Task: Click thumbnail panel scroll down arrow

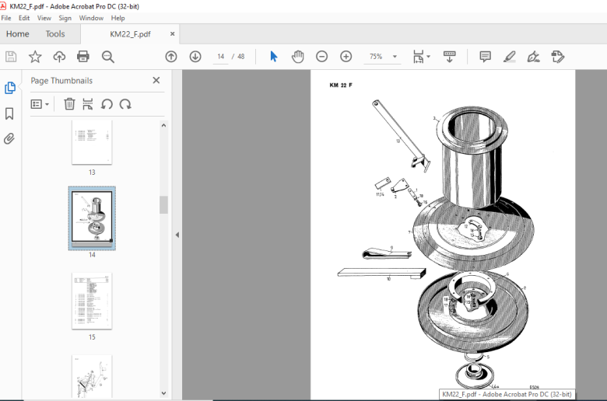Action: point(163,393)
